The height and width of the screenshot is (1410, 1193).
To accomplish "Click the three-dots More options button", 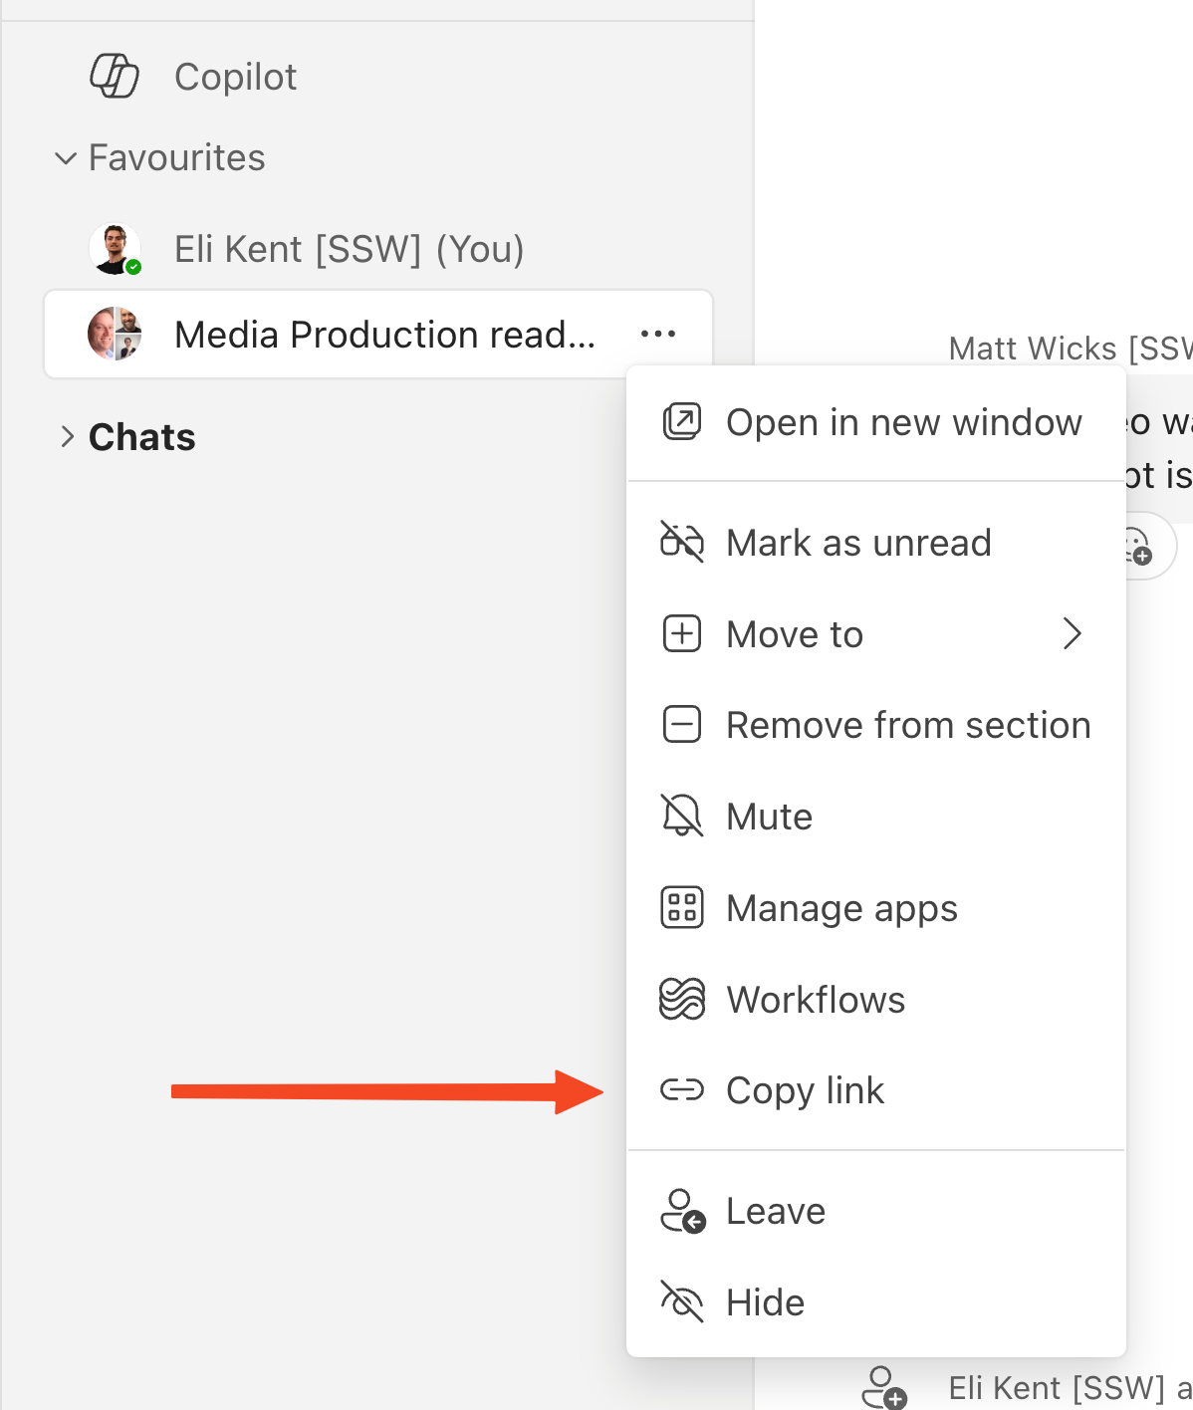I will (x=658, y=335).
